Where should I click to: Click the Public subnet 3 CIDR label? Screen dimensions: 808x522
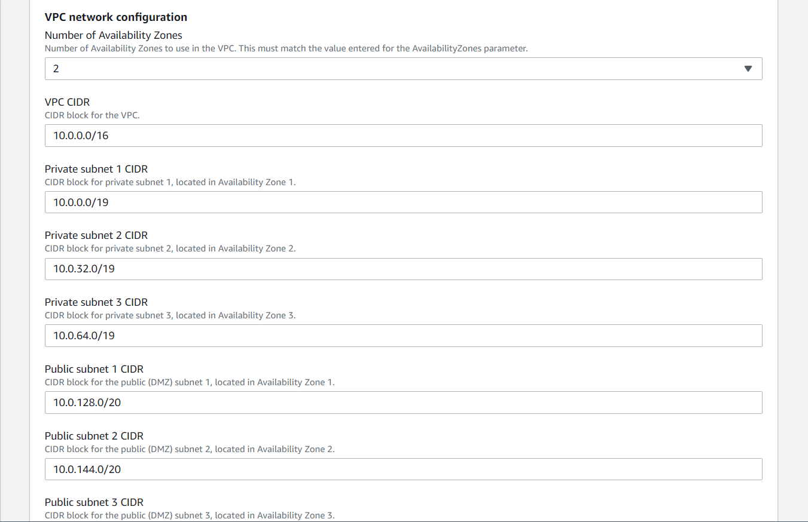tap(94, 502)
